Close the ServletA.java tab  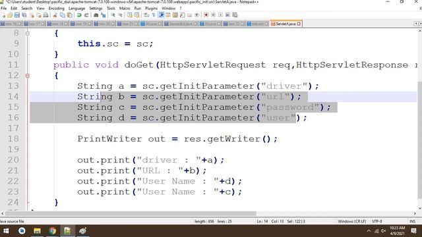pos(299,24)
